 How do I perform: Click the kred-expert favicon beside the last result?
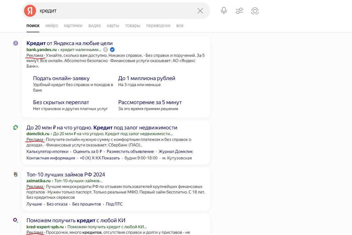click(x=15, y=219)
